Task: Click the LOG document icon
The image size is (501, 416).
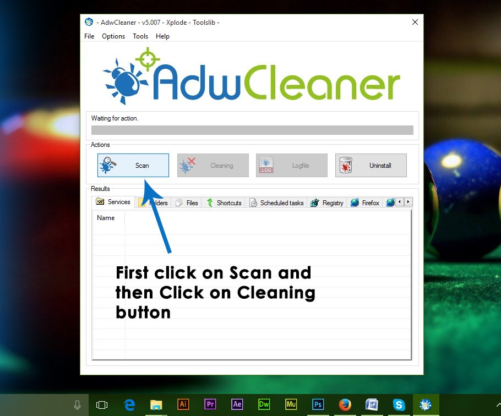Action: coord(266,165)
